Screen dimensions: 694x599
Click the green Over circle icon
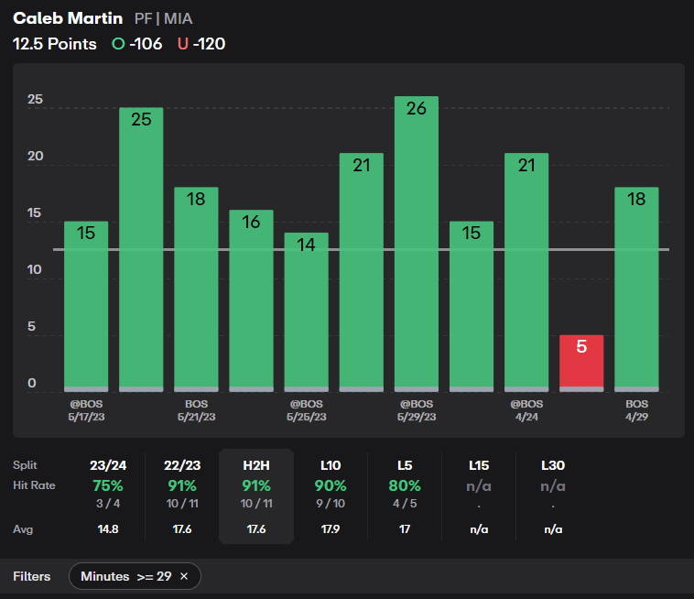tap(118, 44)
